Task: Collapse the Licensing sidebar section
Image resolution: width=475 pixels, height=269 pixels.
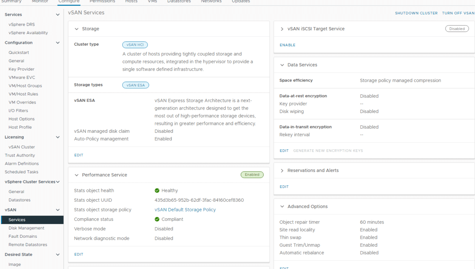Action: (x=58, y=137)
